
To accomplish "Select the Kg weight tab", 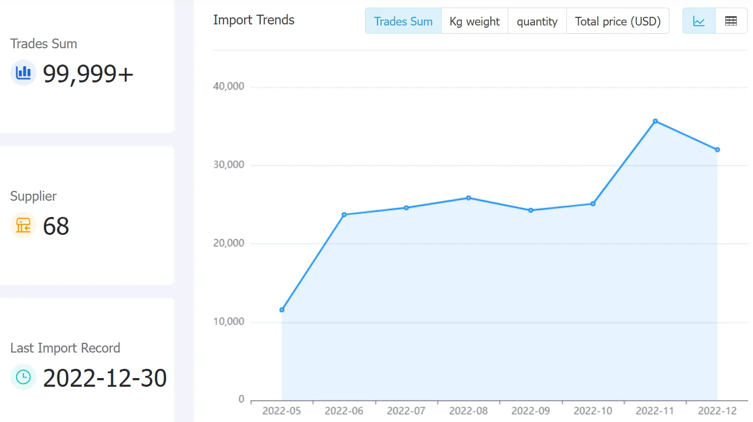I will click(475, 21).
